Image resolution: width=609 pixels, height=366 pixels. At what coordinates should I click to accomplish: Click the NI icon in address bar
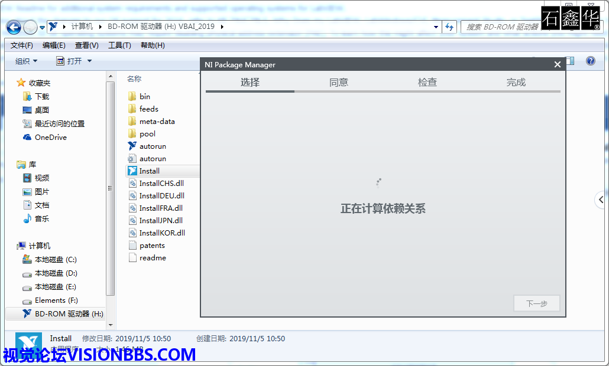(x=53, y=27)
